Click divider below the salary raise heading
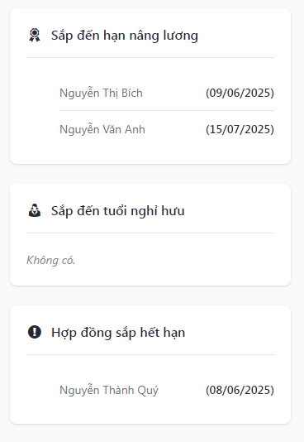This screenshot has width=304, height=442. point(150,57)
